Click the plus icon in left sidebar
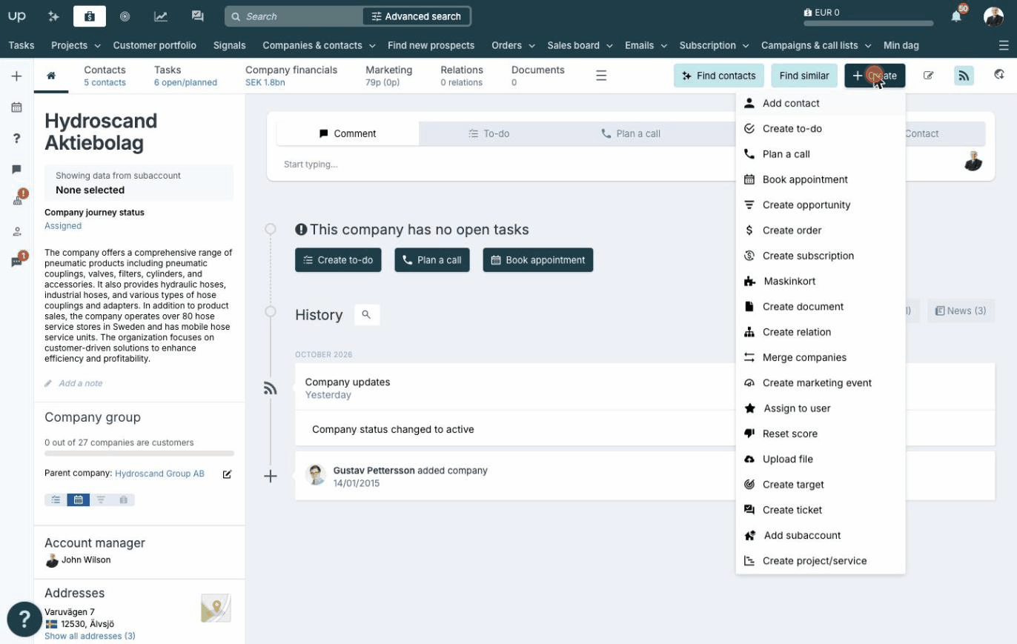Image resolution: width=1017 pixels, height=644 pixels. 16,76
